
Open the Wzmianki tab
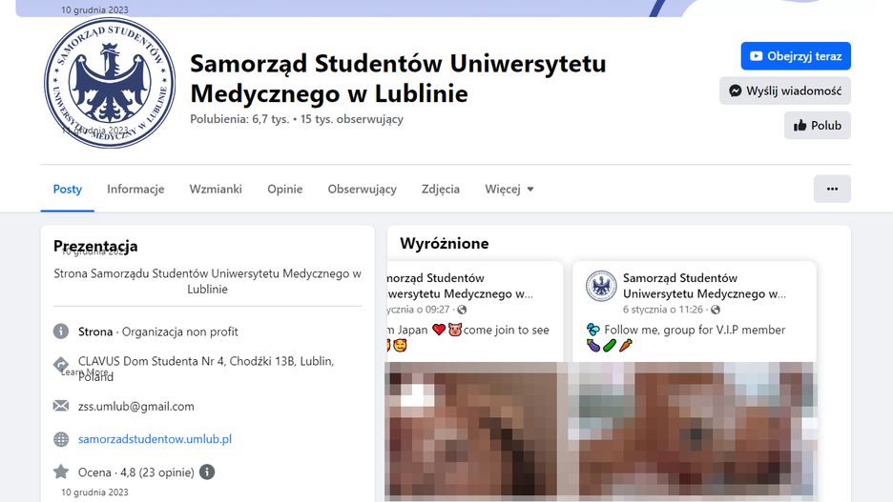point(216,189)
